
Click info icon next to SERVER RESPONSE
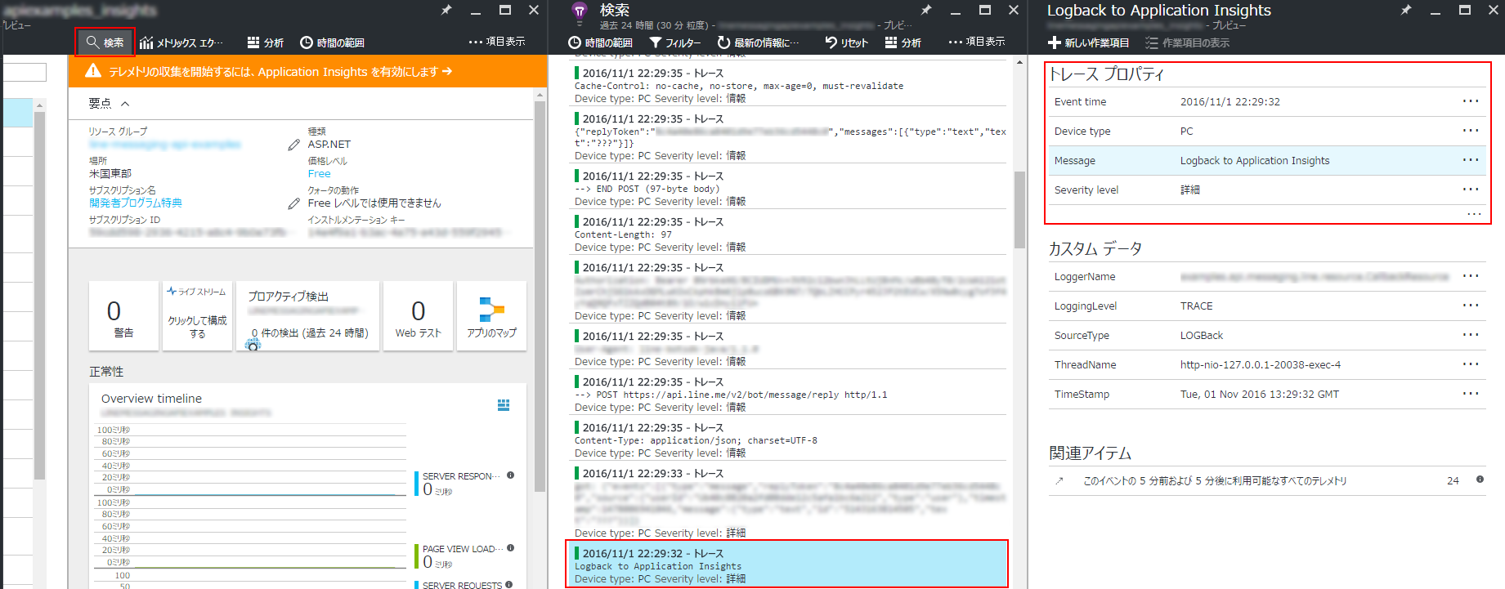511,475
